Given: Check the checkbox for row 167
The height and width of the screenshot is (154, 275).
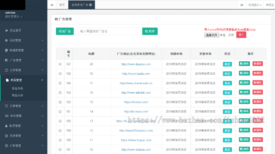Looking at the screenshot, I should 60,64.
